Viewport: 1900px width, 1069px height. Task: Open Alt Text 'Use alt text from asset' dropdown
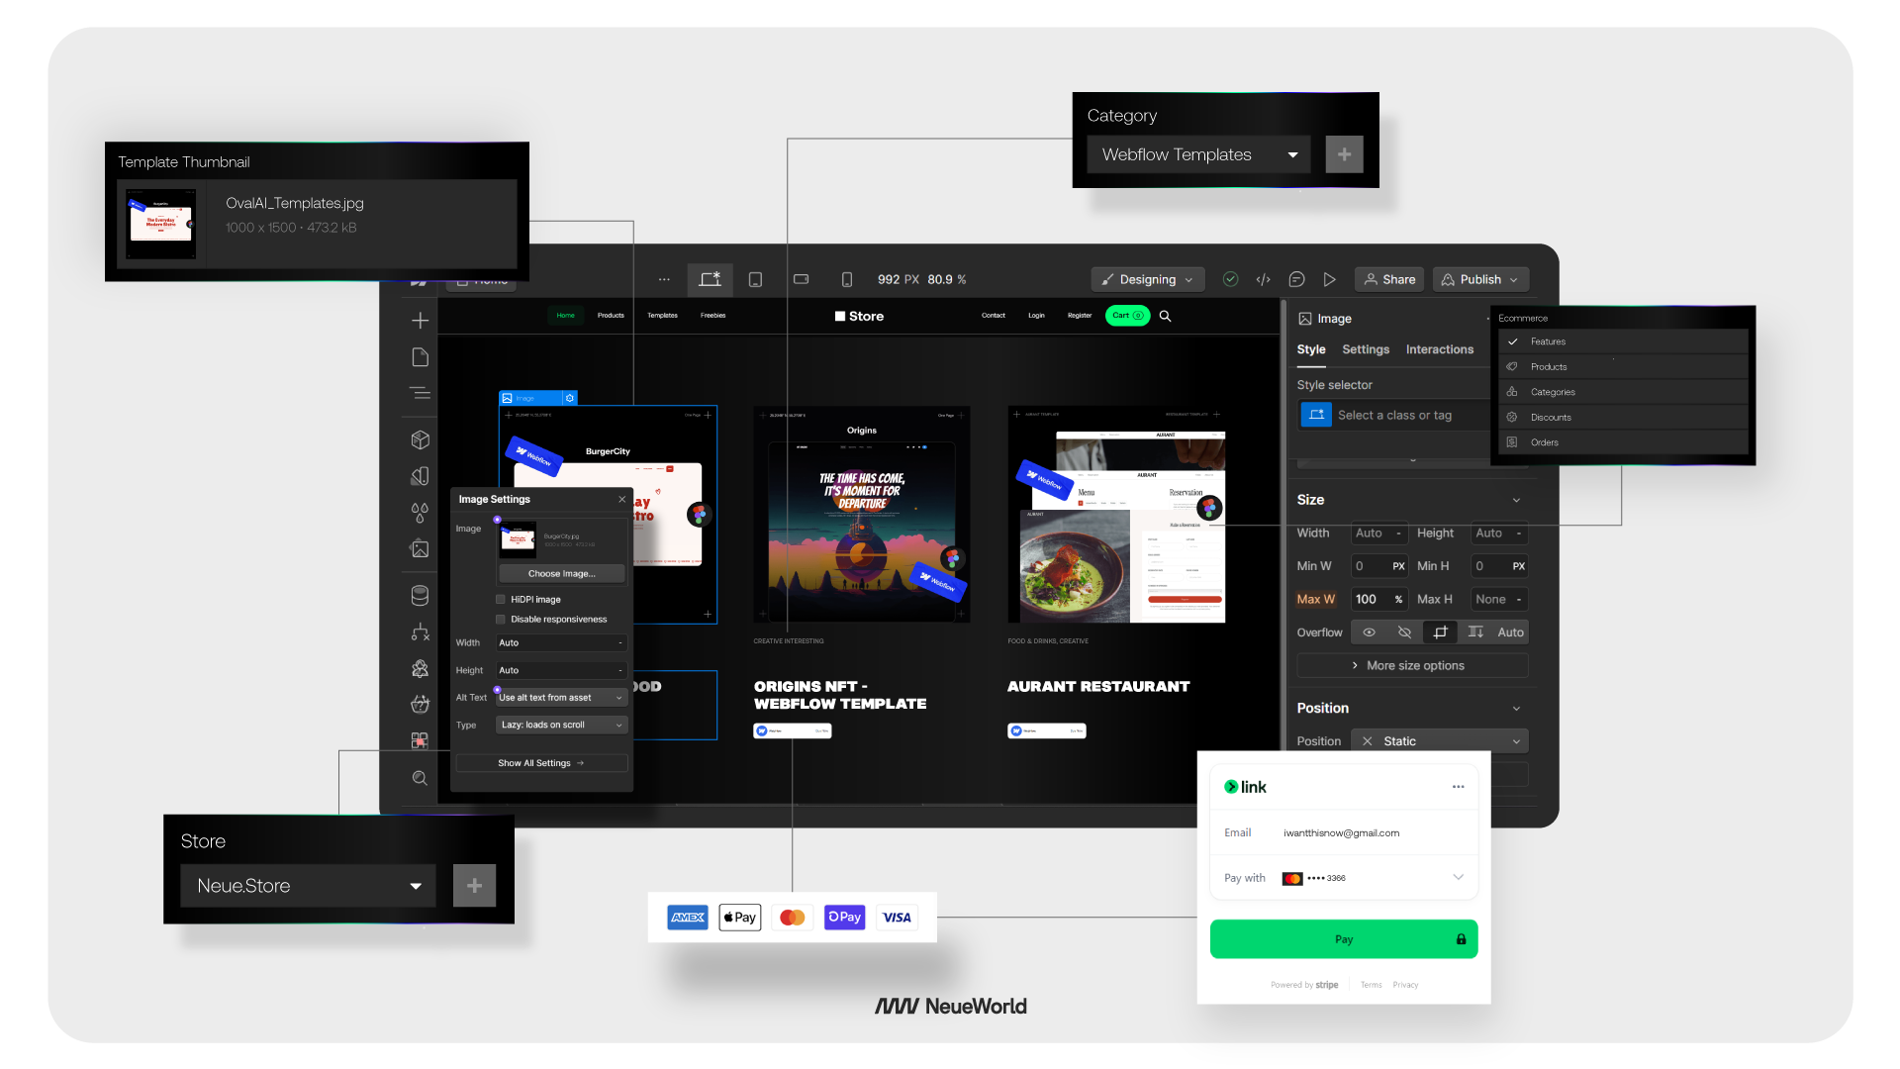click(x=561, y=698)
